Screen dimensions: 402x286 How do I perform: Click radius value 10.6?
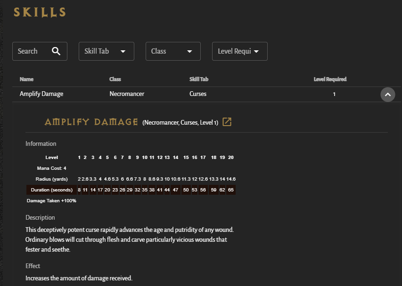[x=176, y=179]
